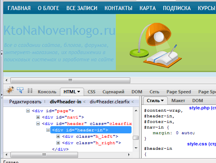This screenshot has height=163, width=216.
Task: Select div#header-in breadcrumb
Action: point(66,102)
